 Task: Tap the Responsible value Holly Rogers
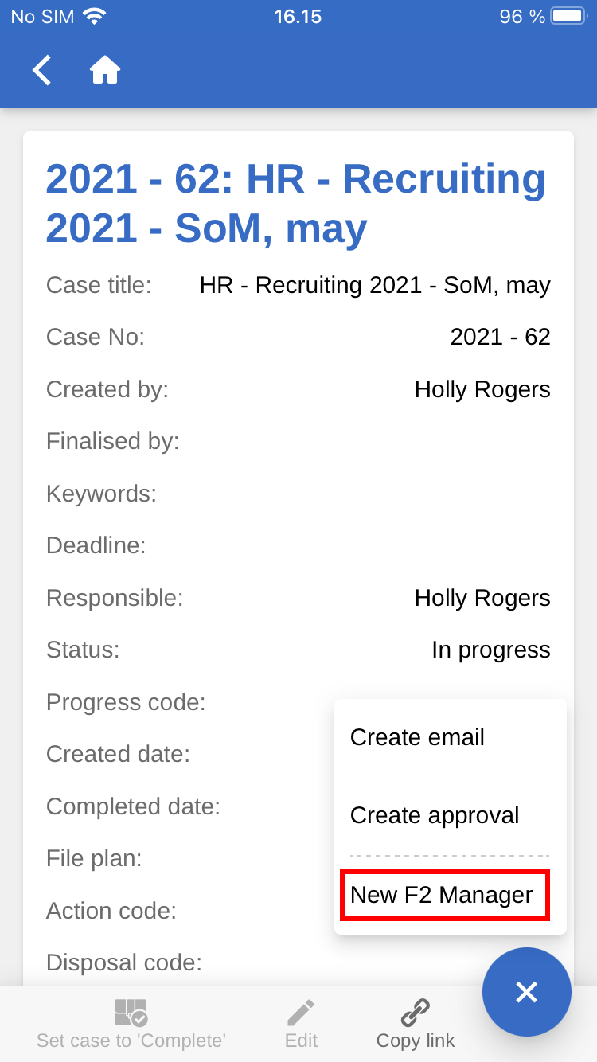(x=482, y=598)
